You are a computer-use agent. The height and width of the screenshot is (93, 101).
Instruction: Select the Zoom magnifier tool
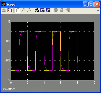[17, 11]
